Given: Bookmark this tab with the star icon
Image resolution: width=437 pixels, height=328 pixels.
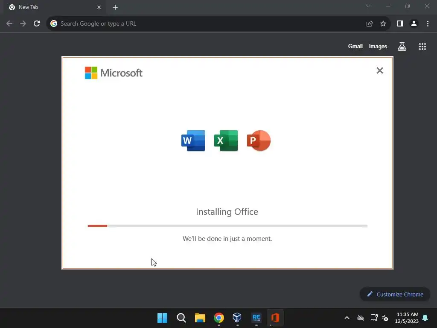Looking at the screenshot, I should tap(383, 24).
